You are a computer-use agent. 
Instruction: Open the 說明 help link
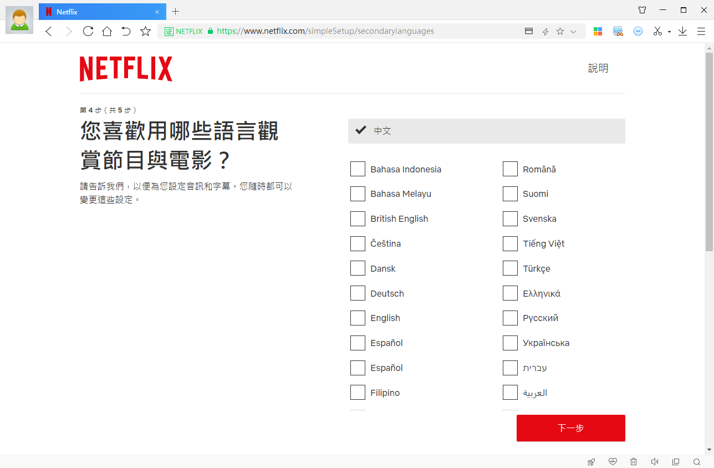pos(598,68)
